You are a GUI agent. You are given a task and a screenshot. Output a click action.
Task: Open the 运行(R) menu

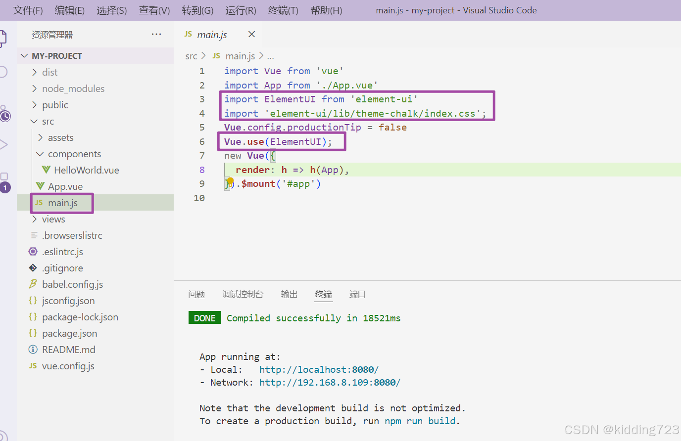click(x=241, y=10)
